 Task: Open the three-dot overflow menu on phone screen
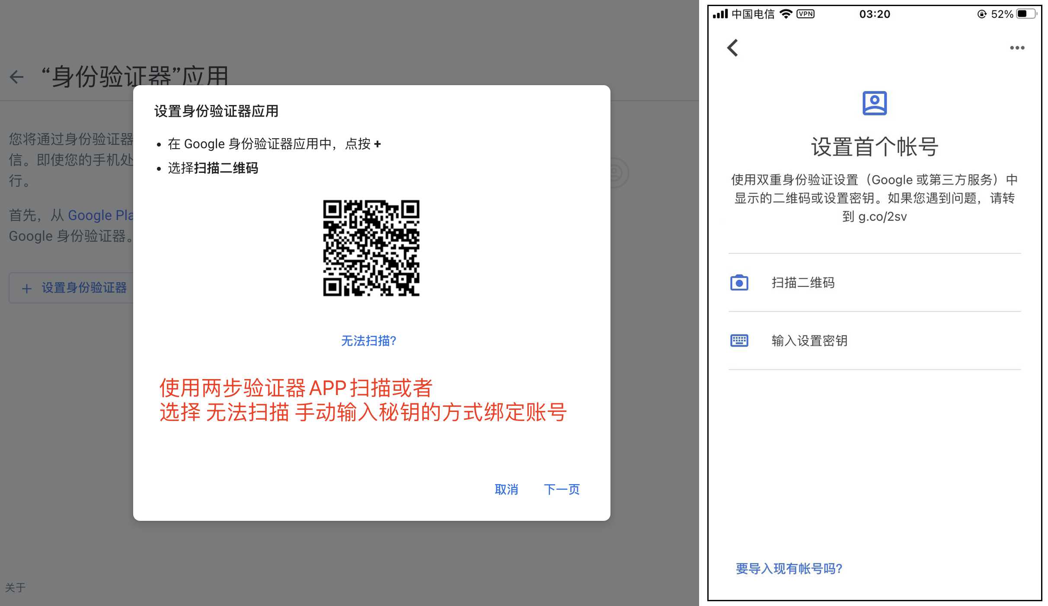pyautogui.click(x=1017, y=48)
